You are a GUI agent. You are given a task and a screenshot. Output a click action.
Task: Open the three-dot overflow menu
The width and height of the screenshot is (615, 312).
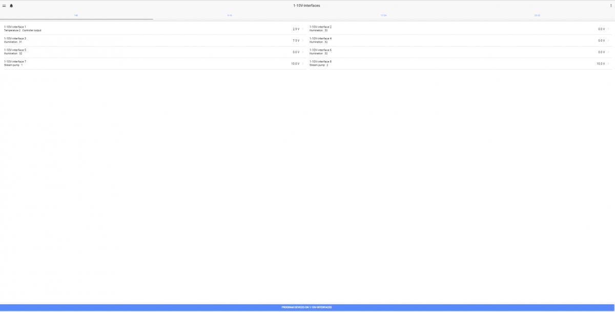610,6
